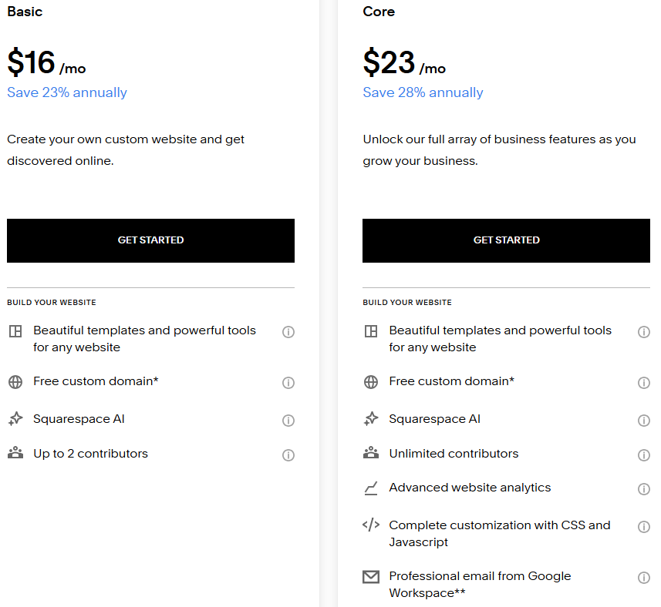The image size is (661, 607).
Task: Click Get Started under the Basic plan
Action: tap(150, 240)
